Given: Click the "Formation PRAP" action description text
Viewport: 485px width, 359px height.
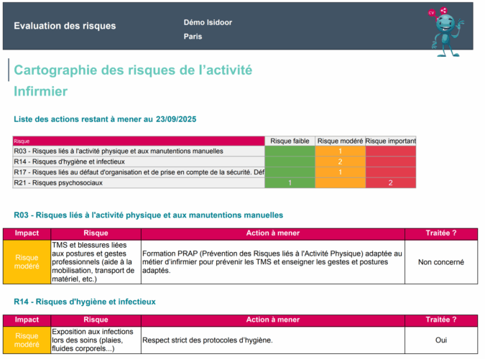Looking at the screenshot, I should click(272, 262).
